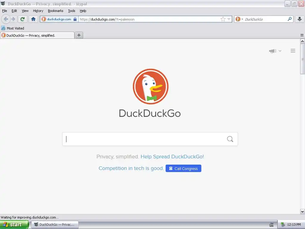The width and height of the screenshot is (305, 229).
Task: Click the Call Congress button
Action: click(183, 168)
